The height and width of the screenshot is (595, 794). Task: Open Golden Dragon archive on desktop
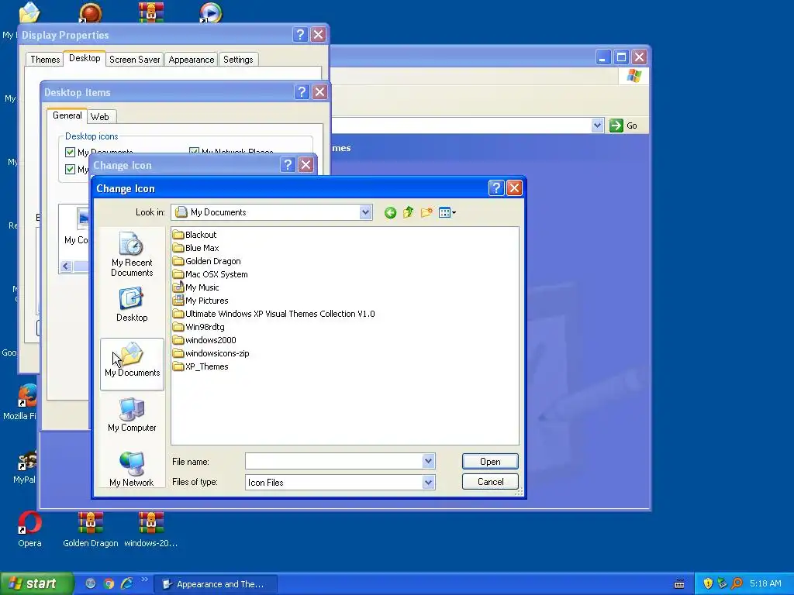[91, 529]
